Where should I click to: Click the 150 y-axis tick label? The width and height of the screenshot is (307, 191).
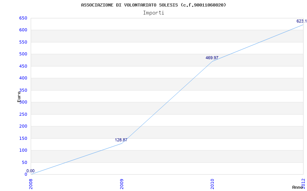[23, 138]
